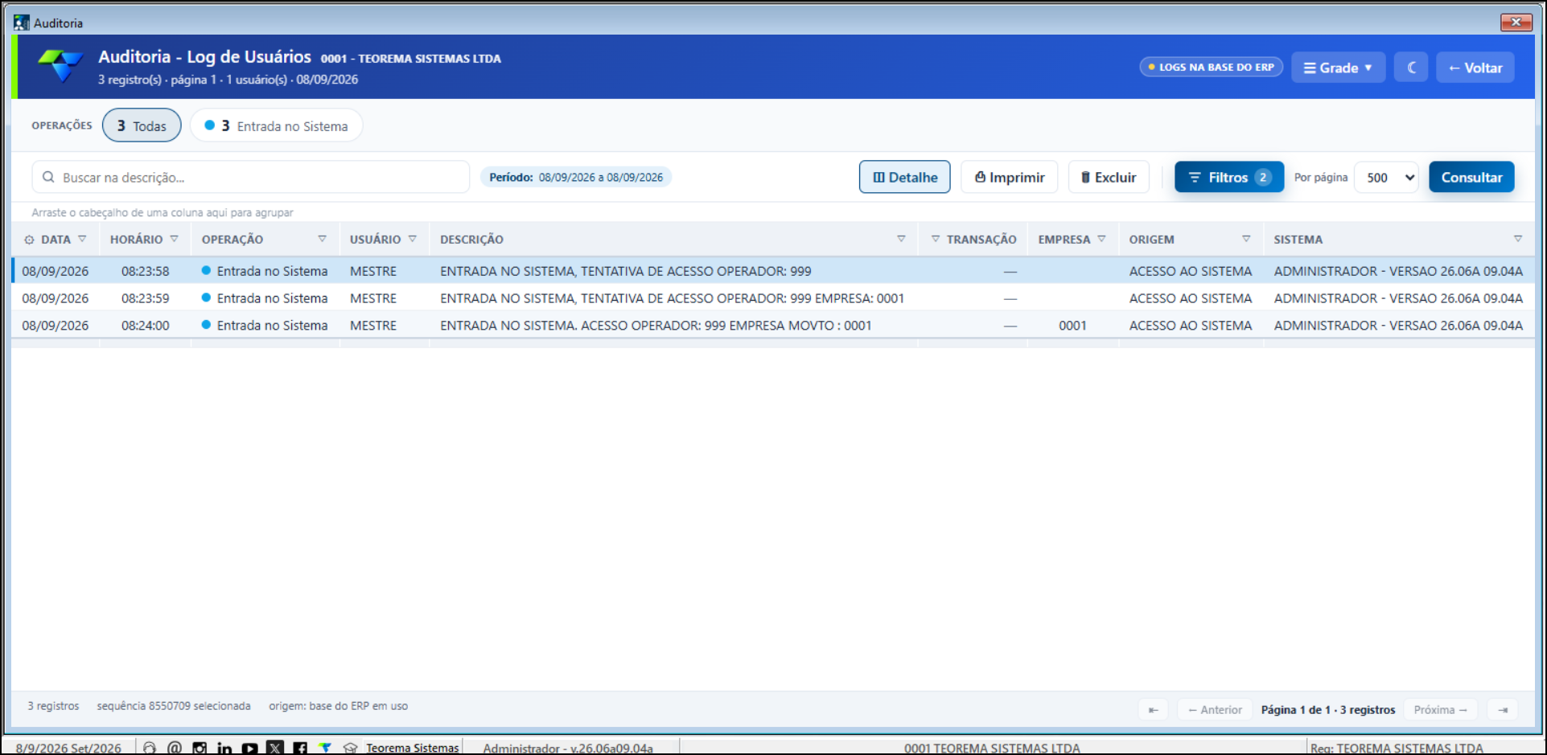Open the Por página 500 combo box

coord(1386,178)
